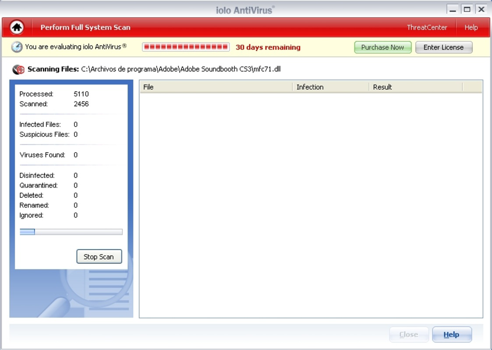
Task: Click the 'Quarantined:' label
Action: click(x=39, y=185)
